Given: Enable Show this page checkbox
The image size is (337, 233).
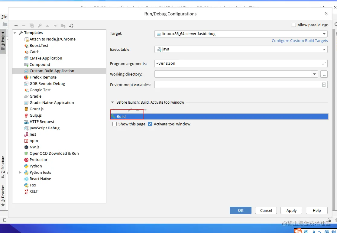Looking at the screenshot, I should 115,124.
